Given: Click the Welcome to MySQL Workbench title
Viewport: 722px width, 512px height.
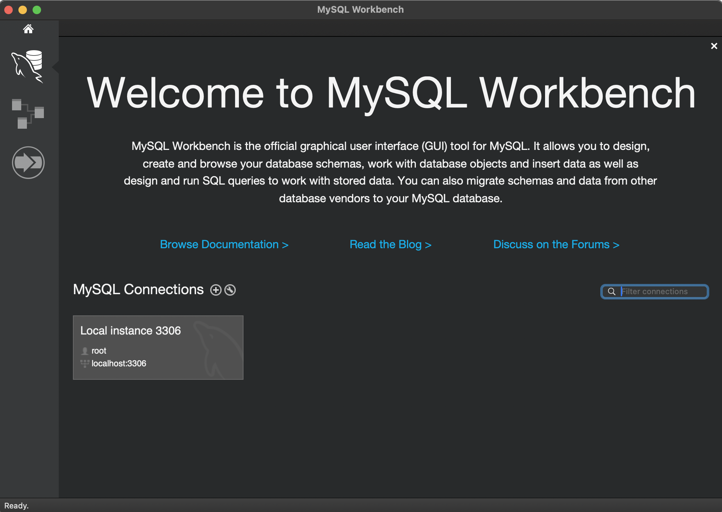Looking at the screenshot, I should (391, 93).
